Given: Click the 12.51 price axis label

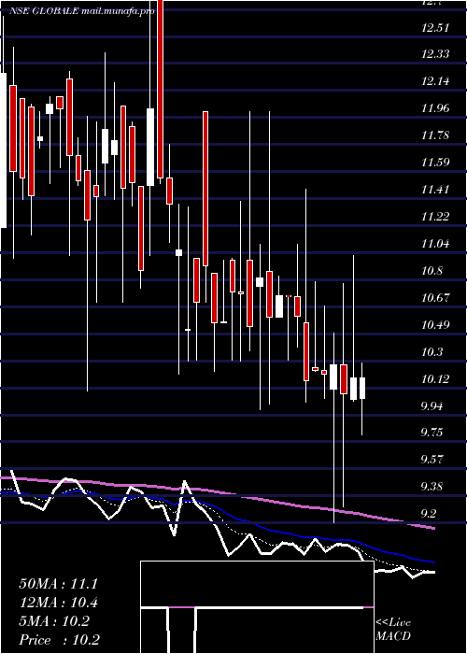Looking at the screenshot, I should 435,28.
